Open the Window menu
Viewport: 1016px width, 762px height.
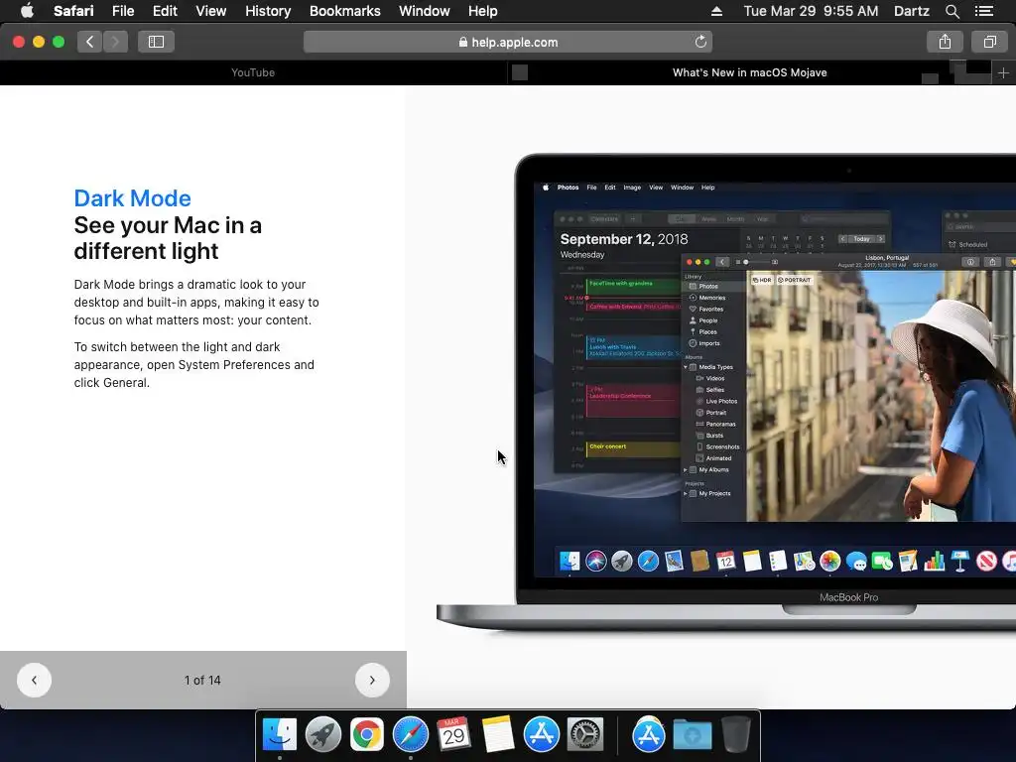(x=425, y=11)
